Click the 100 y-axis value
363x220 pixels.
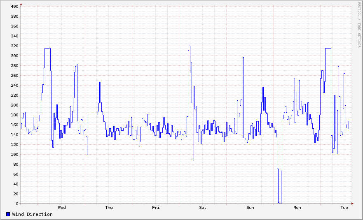point(14,154)
